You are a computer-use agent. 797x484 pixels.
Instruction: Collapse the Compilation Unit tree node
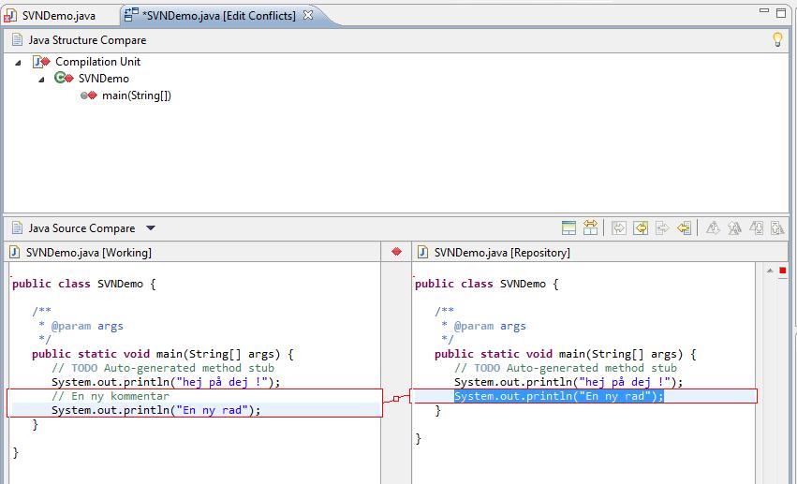19,63
